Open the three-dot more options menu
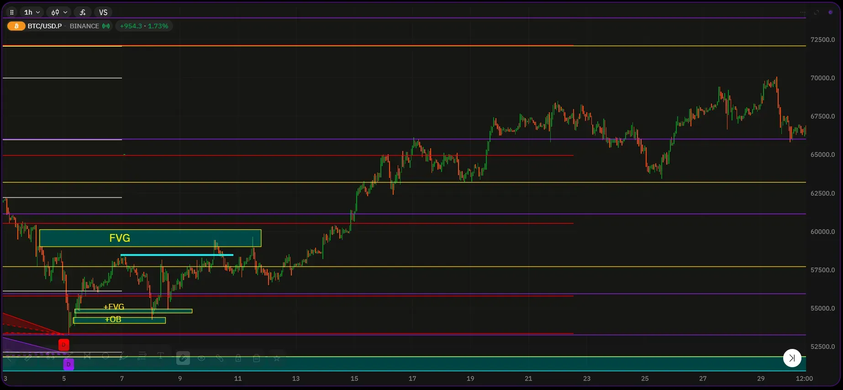Screen dimensions: 843x390 (803, 12)
